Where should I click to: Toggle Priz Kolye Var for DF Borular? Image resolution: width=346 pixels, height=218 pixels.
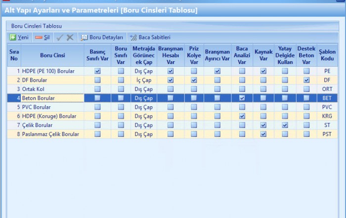pos(194,80)
